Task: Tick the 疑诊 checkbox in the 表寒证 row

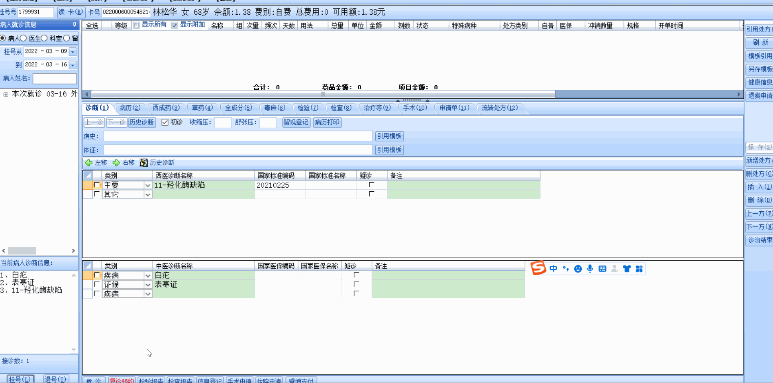Action: (x=356, y=284)
